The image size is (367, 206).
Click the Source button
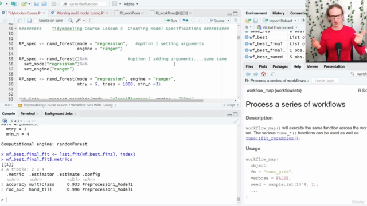[x=217, y=21]
